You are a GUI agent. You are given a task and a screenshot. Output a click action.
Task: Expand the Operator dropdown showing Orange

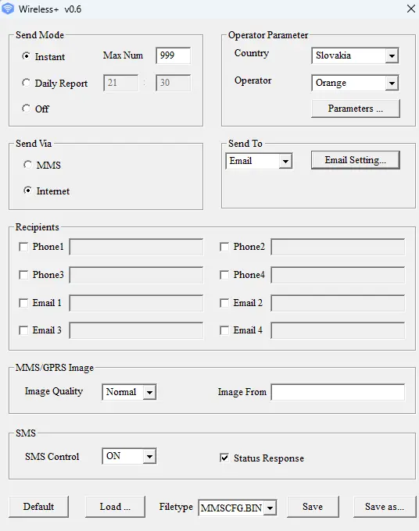coord(355,83)
